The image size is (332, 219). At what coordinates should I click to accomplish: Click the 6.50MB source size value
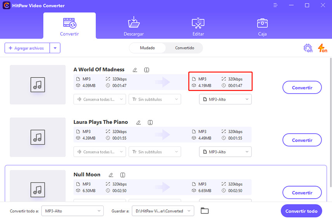(89, 191)
